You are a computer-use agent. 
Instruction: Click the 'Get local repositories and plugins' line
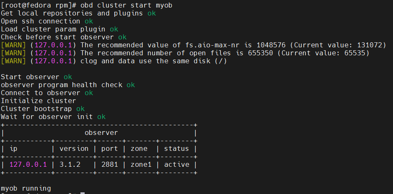74,13
